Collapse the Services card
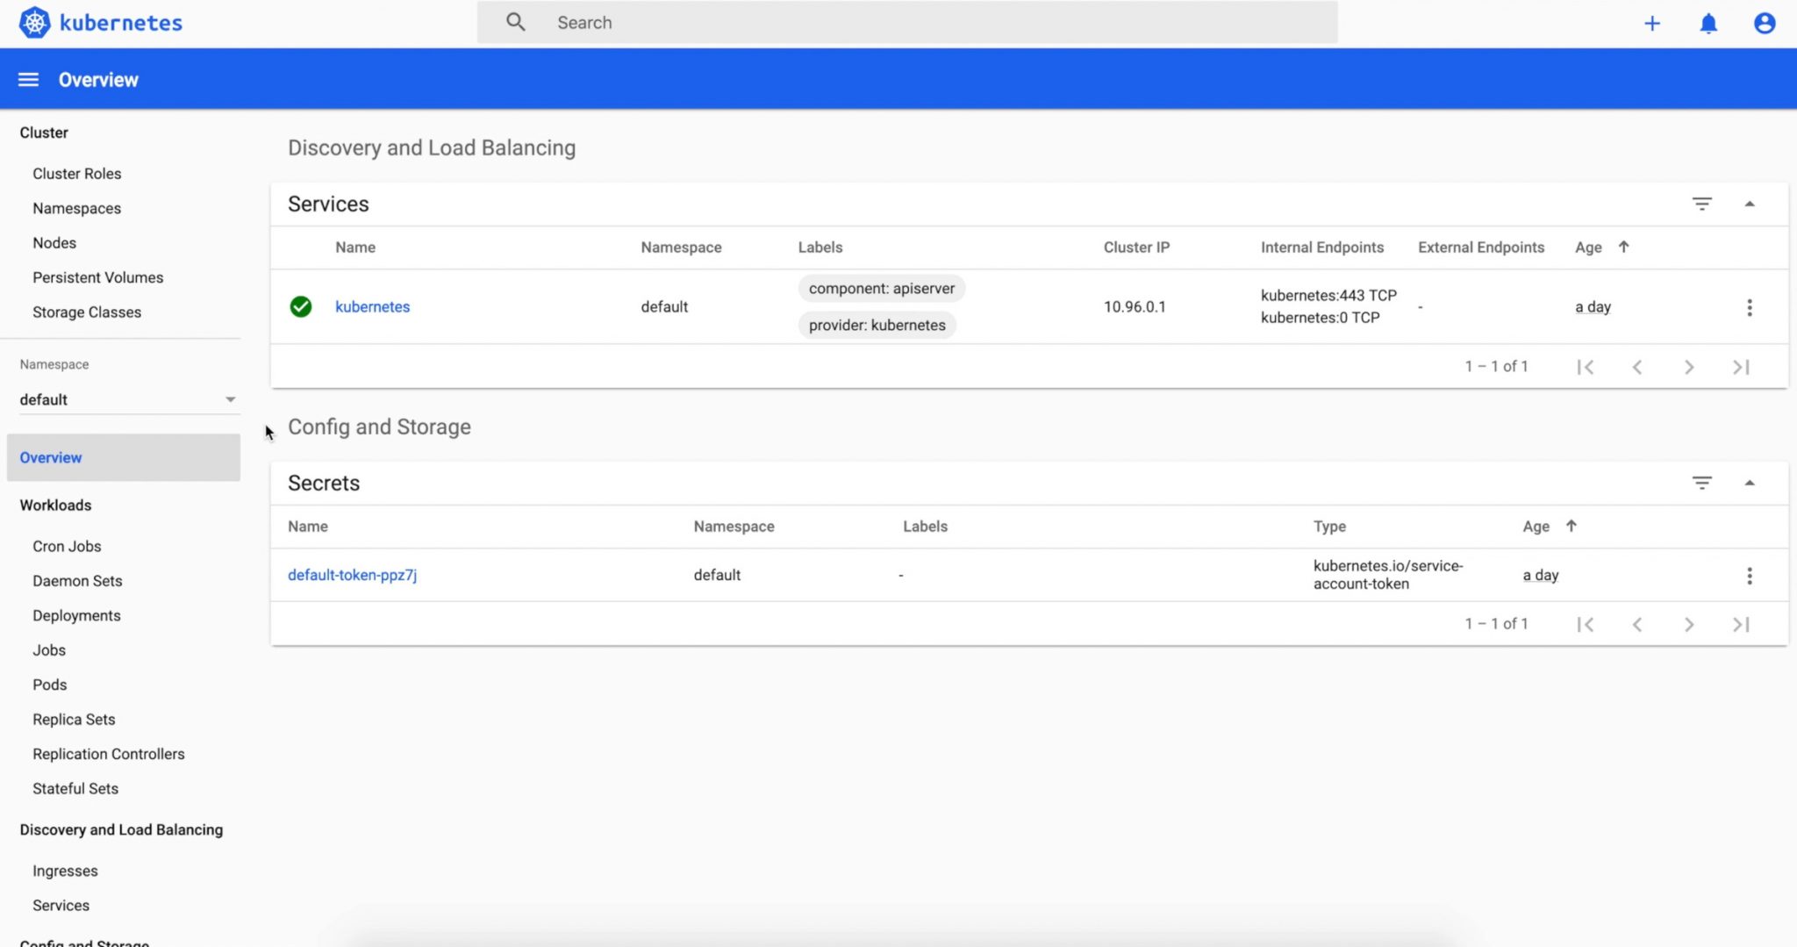 [x=1749, y=204]
